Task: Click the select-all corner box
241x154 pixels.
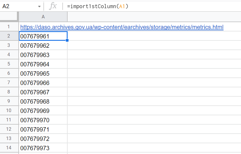Action: [x=9, y=16]
